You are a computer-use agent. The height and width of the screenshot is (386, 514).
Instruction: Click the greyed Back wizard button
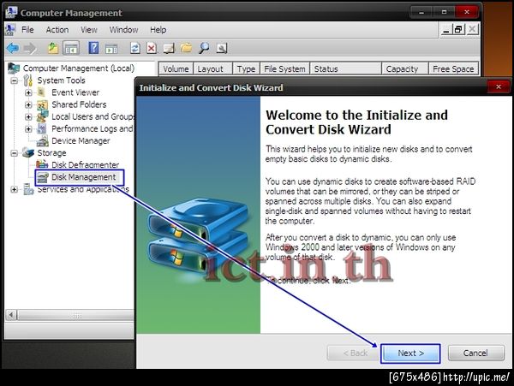click(355, 353)
